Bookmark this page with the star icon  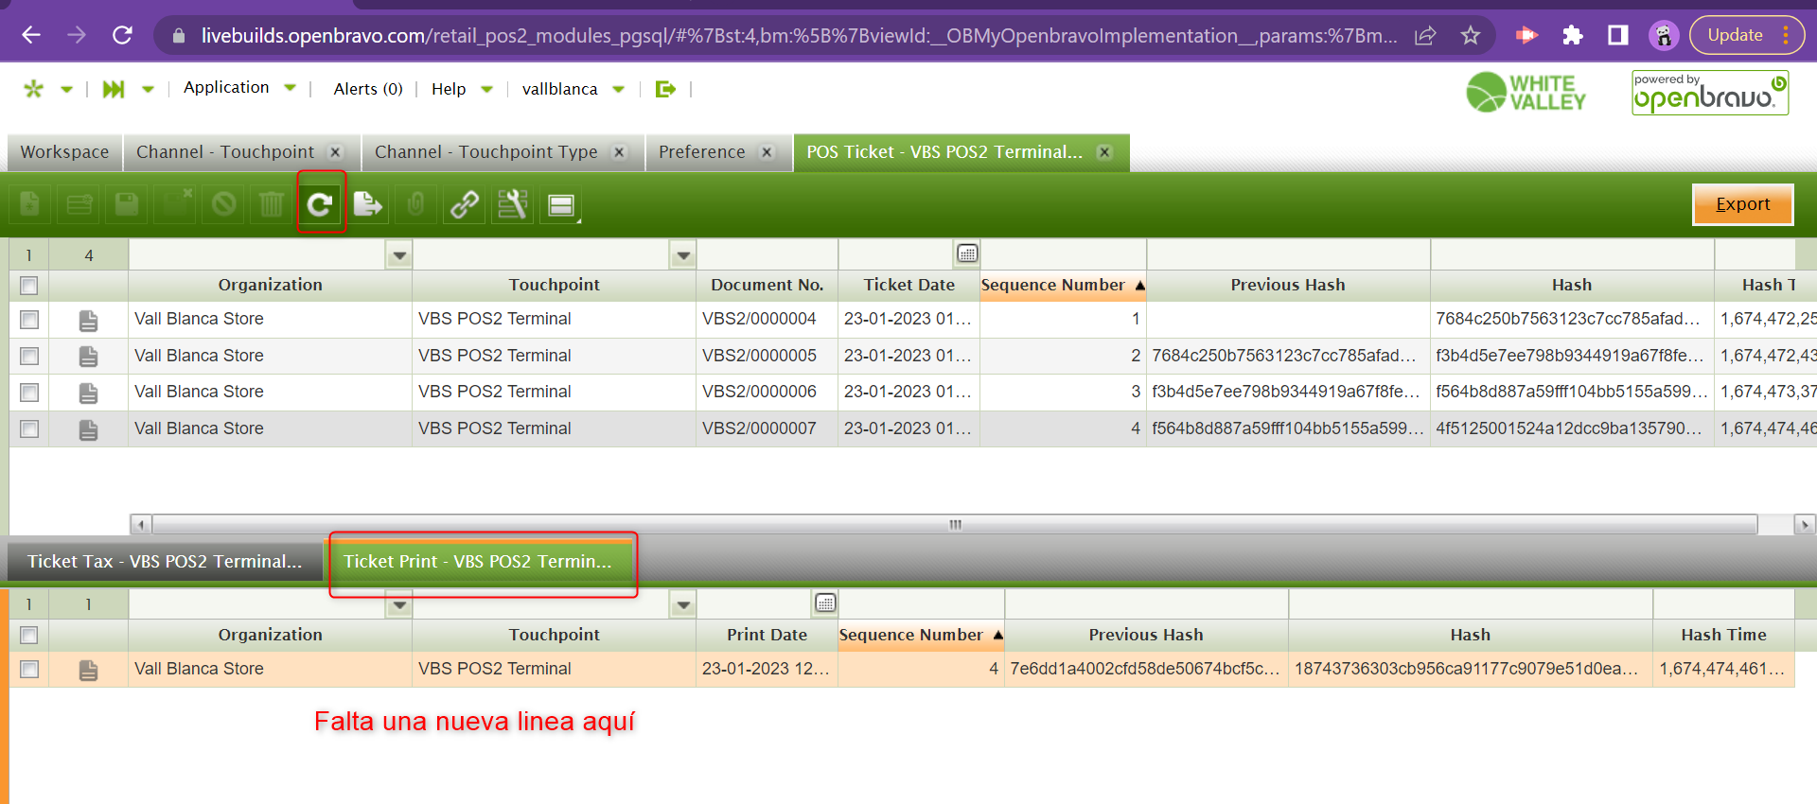point(1470,35)
